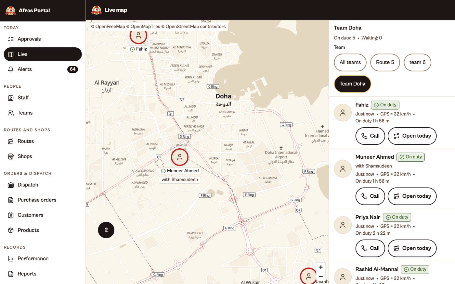Zoom out on the map
This screenshot has height=284, width=455.
click(x=321, y=277)
